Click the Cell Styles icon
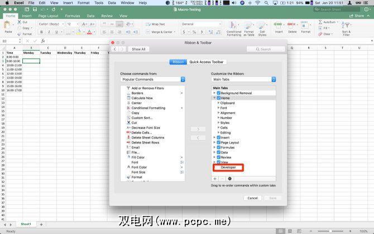The width and height of the screenshot is (374, 234). [x=262, y=25]
